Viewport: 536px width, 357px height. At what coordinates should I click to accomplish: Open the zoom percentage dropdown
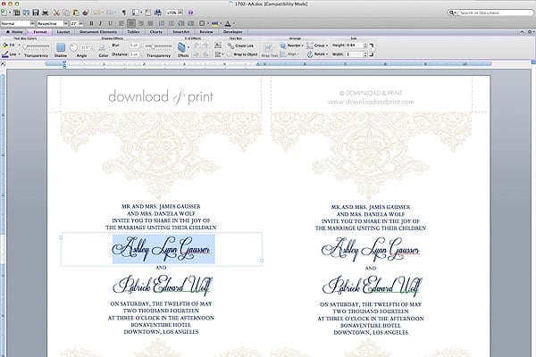point(180,12)
